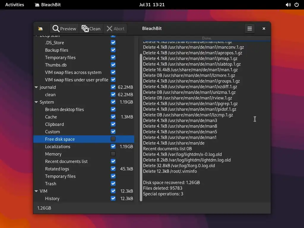This screenshot has width=304, height=228.
Task: Uncheck the .DS_Store checkbox
Action: (x=113, y=42)
